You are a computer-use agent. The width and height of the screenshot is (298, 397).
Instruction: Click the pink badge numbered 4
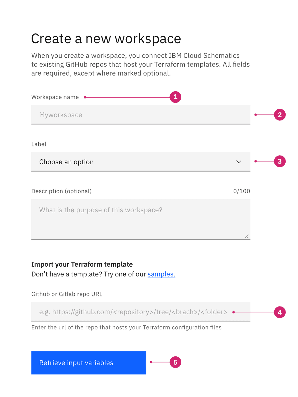pyautogui.click(x=280, y=312)
